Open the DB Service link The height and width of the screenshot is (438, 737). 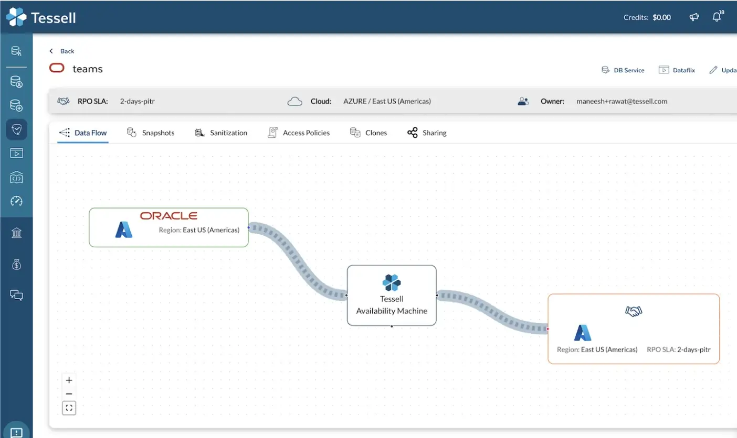(623, 70)
